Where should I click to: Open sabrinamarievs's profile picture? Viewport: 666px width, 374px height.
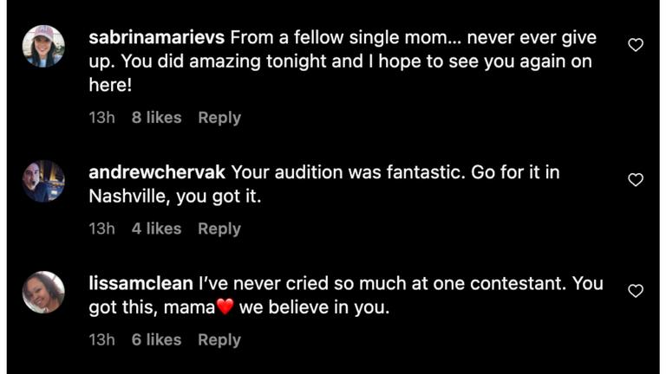43,46
